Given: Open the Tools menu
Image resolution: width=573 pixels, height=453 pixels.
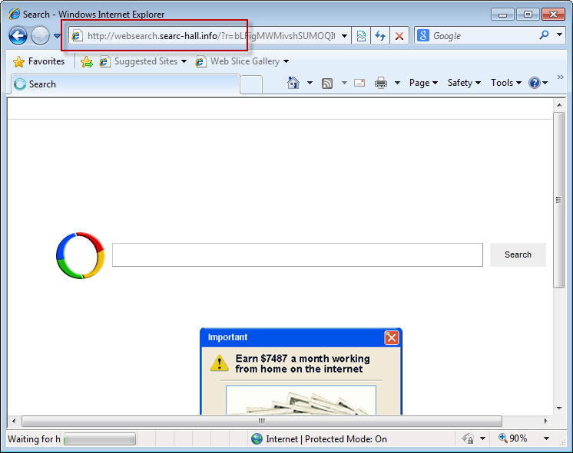Looking at the screenshot, I should tap(505, 83).
